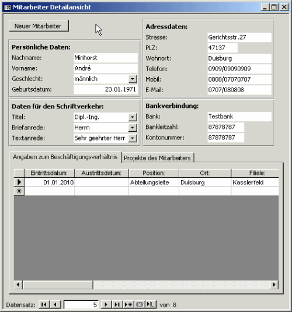Screen dimensions: 292x312
Task: Maximize the Mitarbeiter Detailansicht window
Action: (x=274, y=8)
